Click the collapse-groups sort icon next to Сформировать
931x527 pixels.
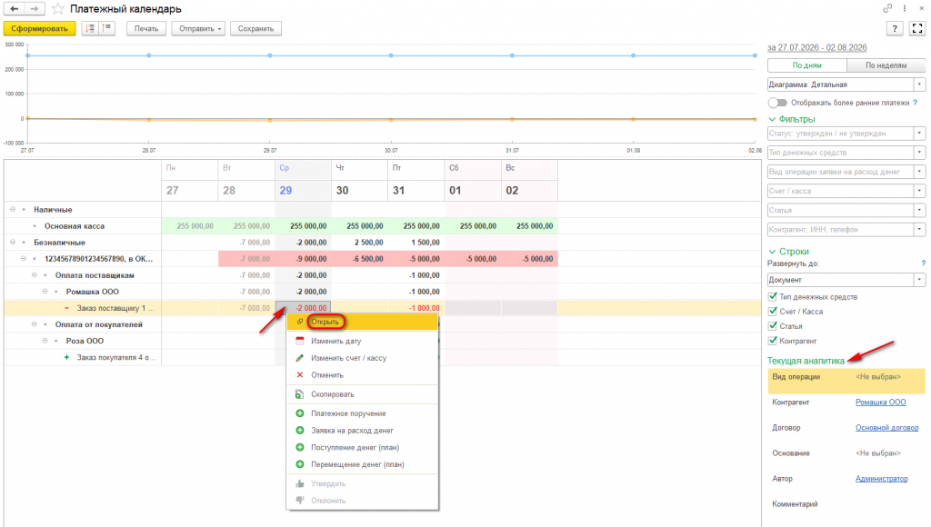click(90, 28)
